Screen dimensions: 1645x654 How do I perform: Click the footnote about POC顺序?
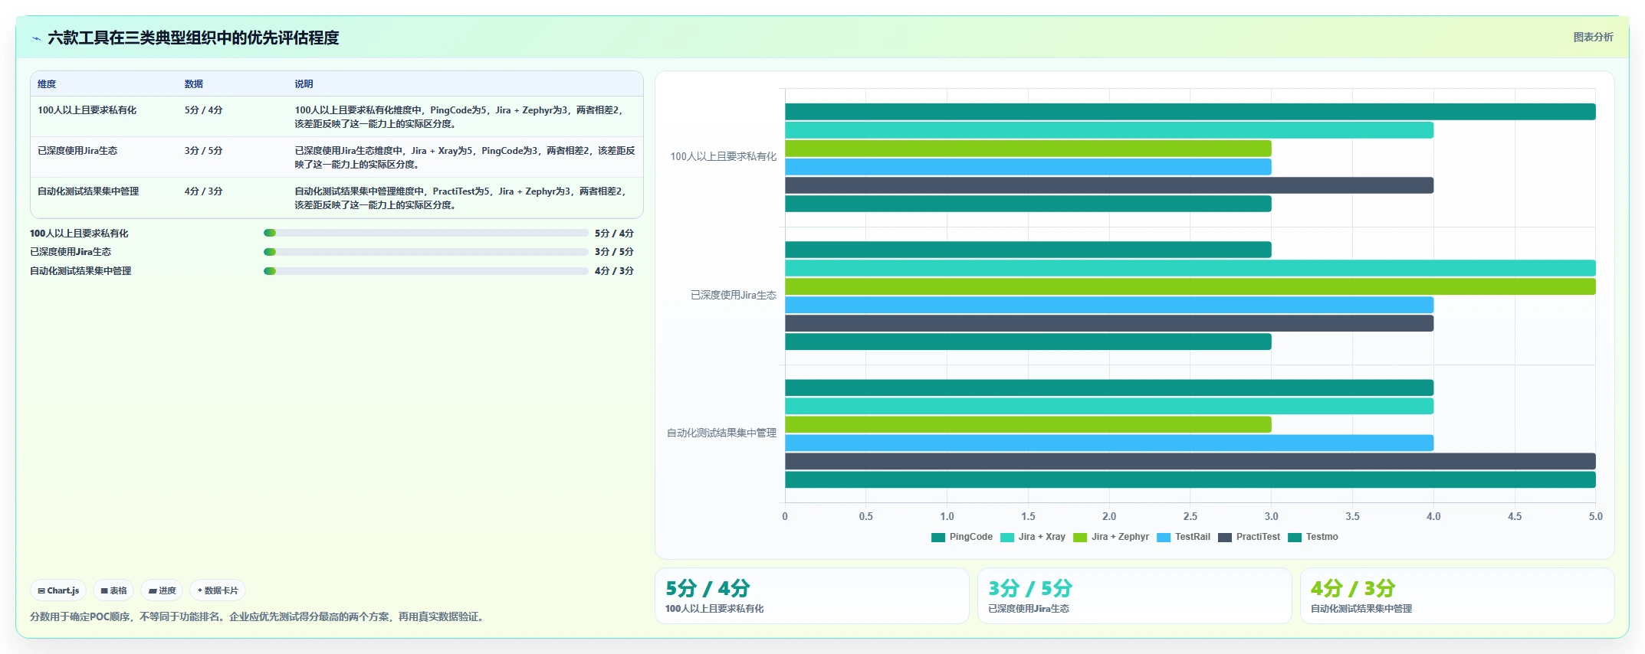pyautogui.click(x=258, y=616)
